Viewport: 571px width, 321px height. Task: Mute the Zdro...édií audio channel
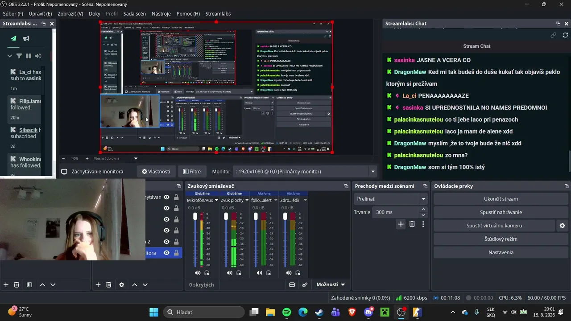[x=289, y=273]
